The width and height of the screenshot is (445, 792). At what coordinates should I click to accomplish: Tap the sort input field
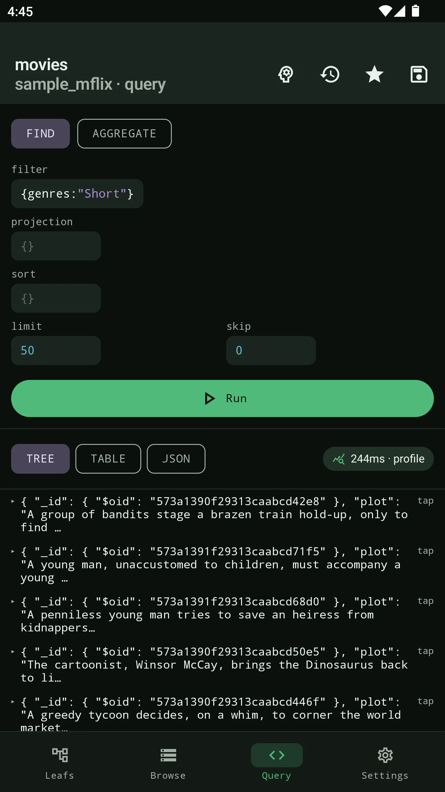56,298
